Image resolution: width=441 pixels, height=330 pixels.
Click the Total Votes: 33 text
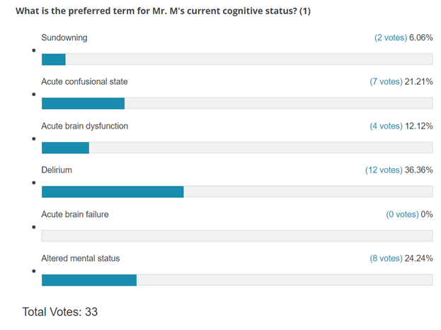[x=60, y=312]
